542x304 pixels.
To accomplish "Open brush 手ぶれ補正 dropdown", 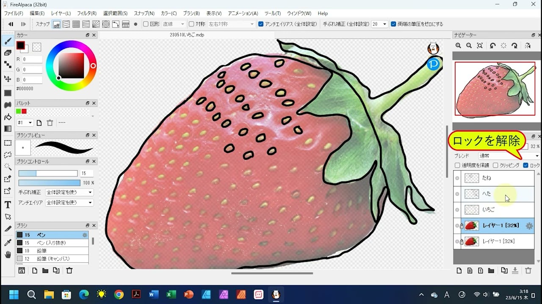I will (x=69, y=193).
